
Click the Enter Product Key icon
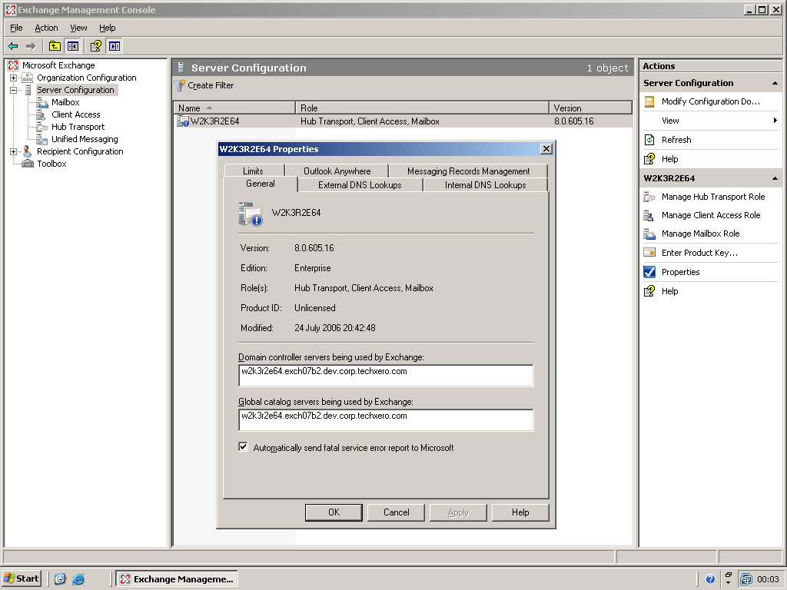tap(649, 253)
